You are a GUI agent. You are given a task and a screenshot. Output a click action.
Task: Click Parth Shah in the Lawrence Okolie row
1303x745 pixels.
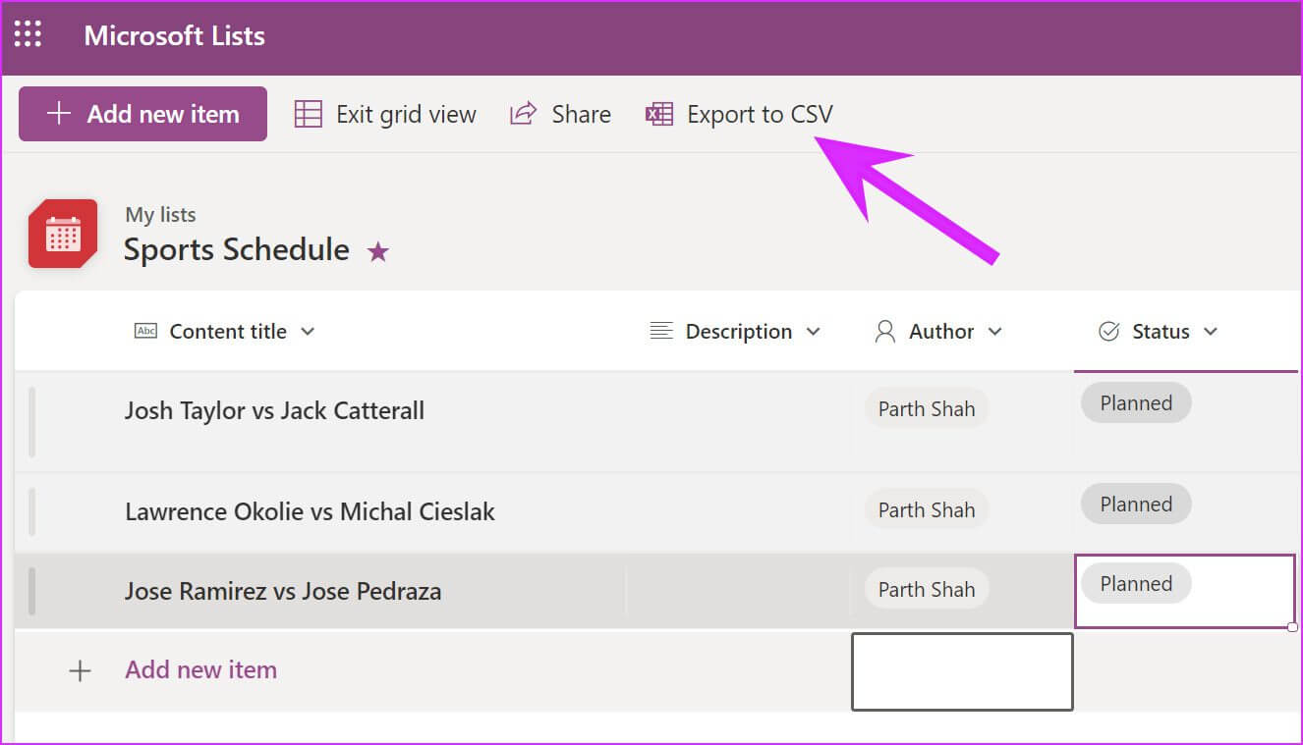click(927, 509)
